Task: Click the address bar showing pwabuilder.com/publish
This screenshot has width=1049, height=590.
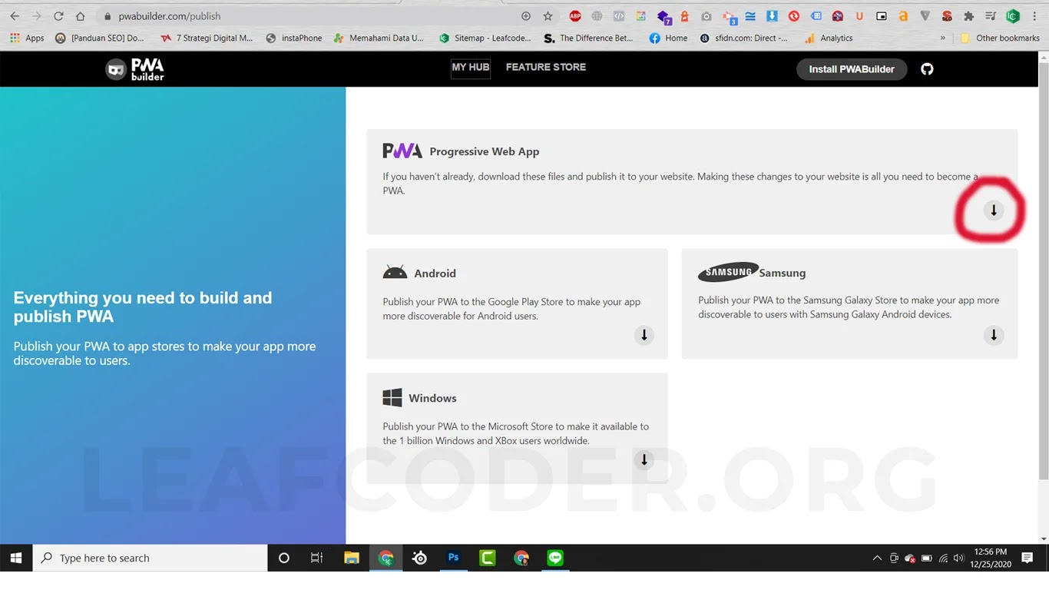Action: (x=307, y=16)
